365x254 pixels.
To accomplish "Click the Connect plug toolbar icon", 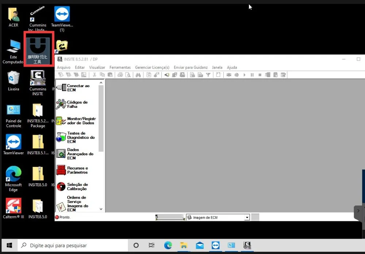I will [167, 75].
